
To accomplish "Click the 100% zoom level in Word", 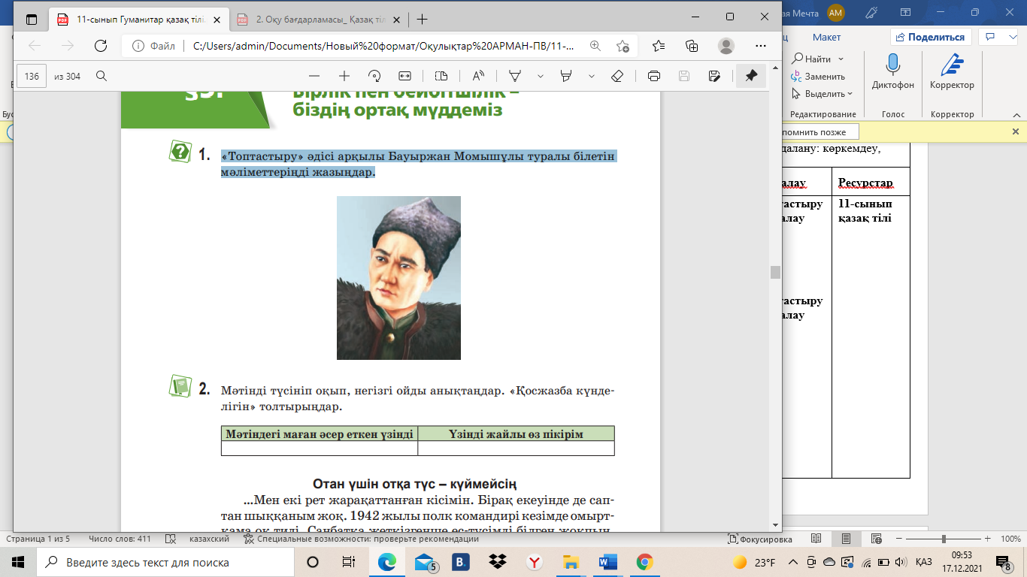I will coord(1011,539).
